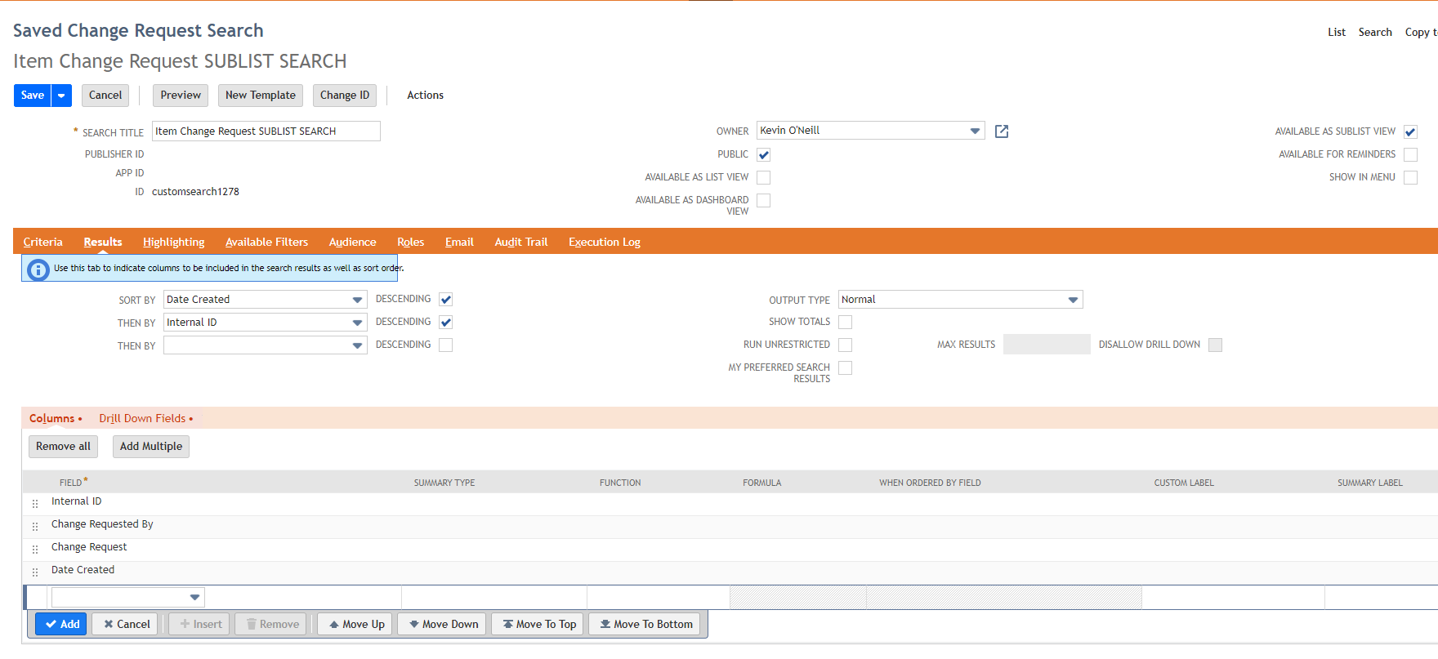Open the owner record popup icon
Screen dimensions: 1438x659
(1002, 131)
